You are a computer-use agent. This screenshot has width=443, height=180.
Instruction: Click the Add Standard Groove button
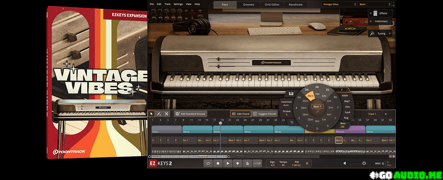(190, 114)
